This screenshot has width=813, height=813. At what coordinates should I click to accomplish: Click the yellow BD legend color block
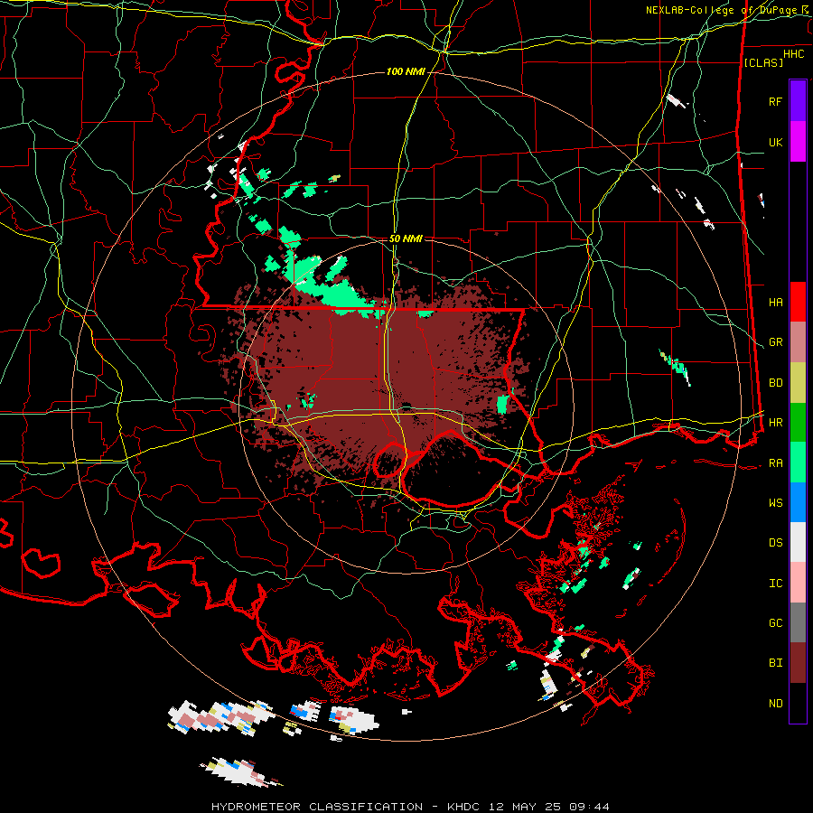798,383
